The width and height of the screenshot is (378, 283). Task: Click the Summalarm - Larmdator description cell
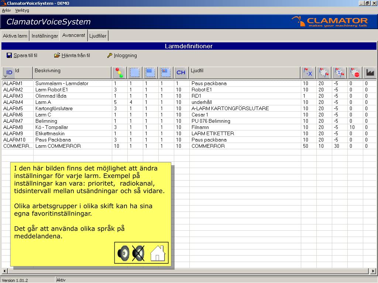tap(73, 83)
